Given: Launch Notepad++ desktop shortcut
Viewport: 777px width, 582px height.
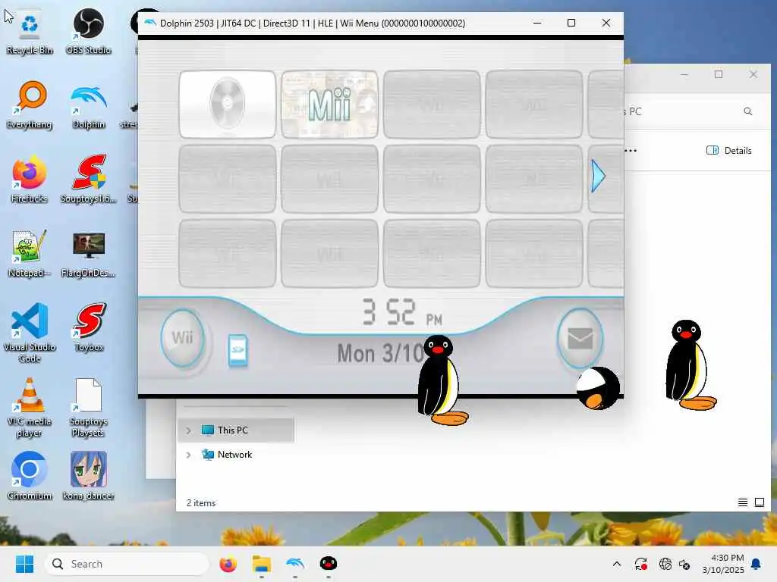Looking at the screenshot, I should pos(30,254).
